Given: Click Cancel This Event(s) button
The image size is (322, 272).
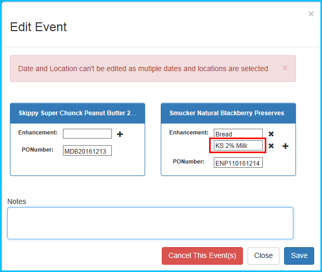Looking at the screenshot, I should (202, 256).
